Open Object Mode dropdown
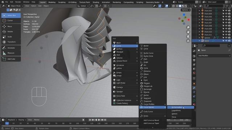 [x=15, y=6]
